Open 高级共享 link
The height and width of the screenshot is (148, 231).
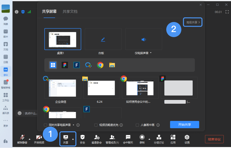(193, 22)
